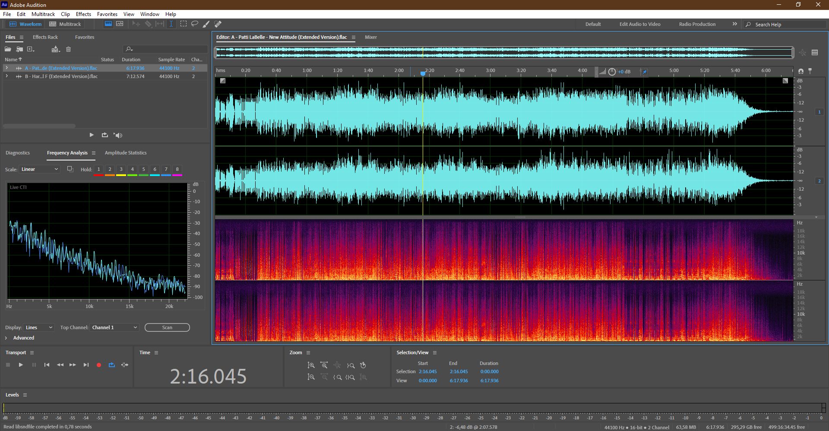Move playhead to previous marker
Screen dimensions: 829x431
click(47, 365)
